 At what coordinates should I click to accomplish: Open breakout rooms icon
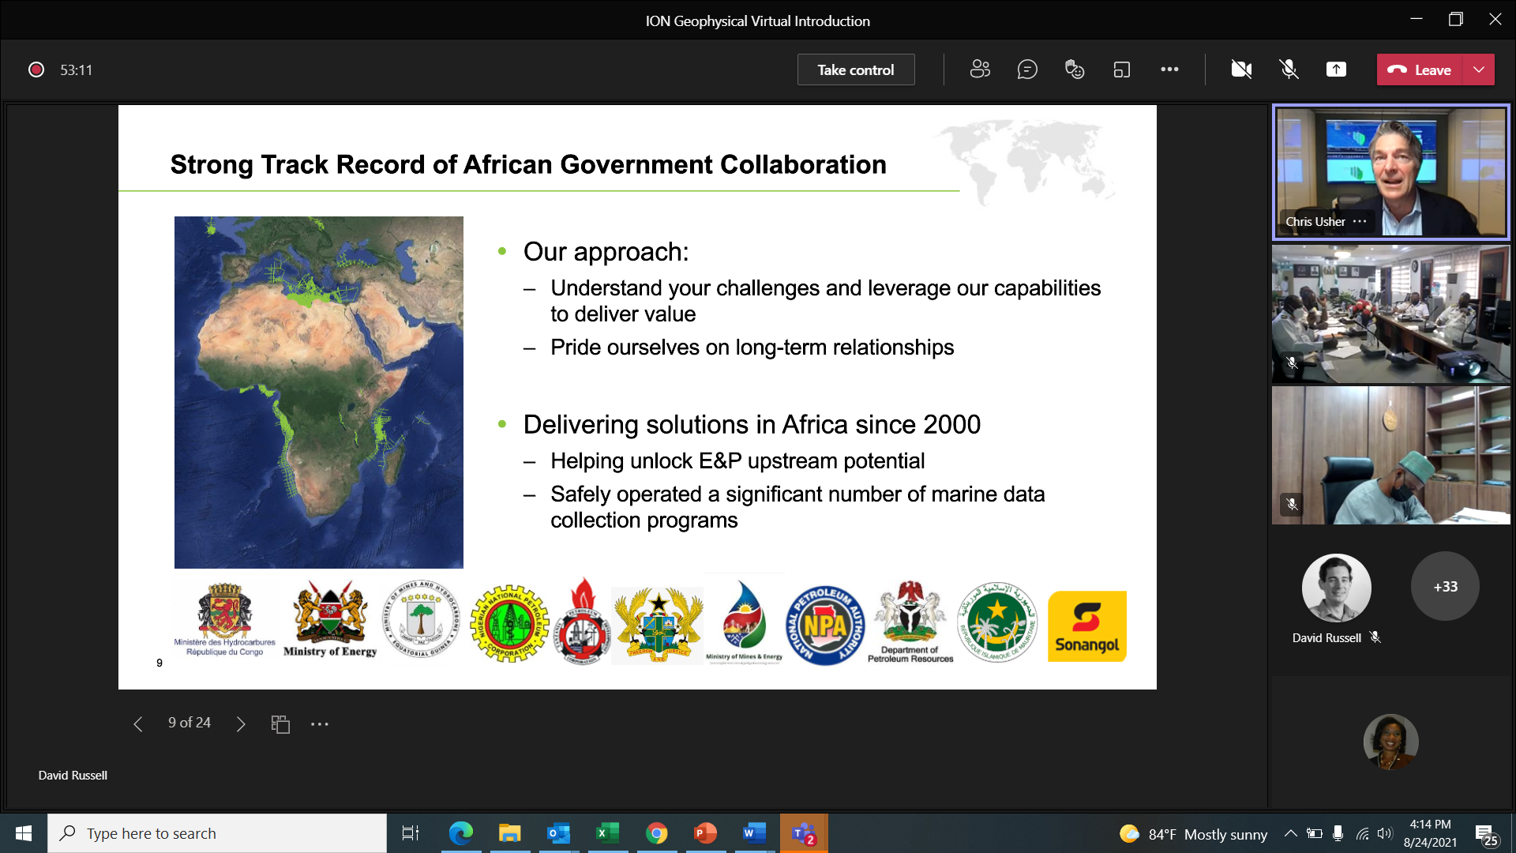[1122, 70]
